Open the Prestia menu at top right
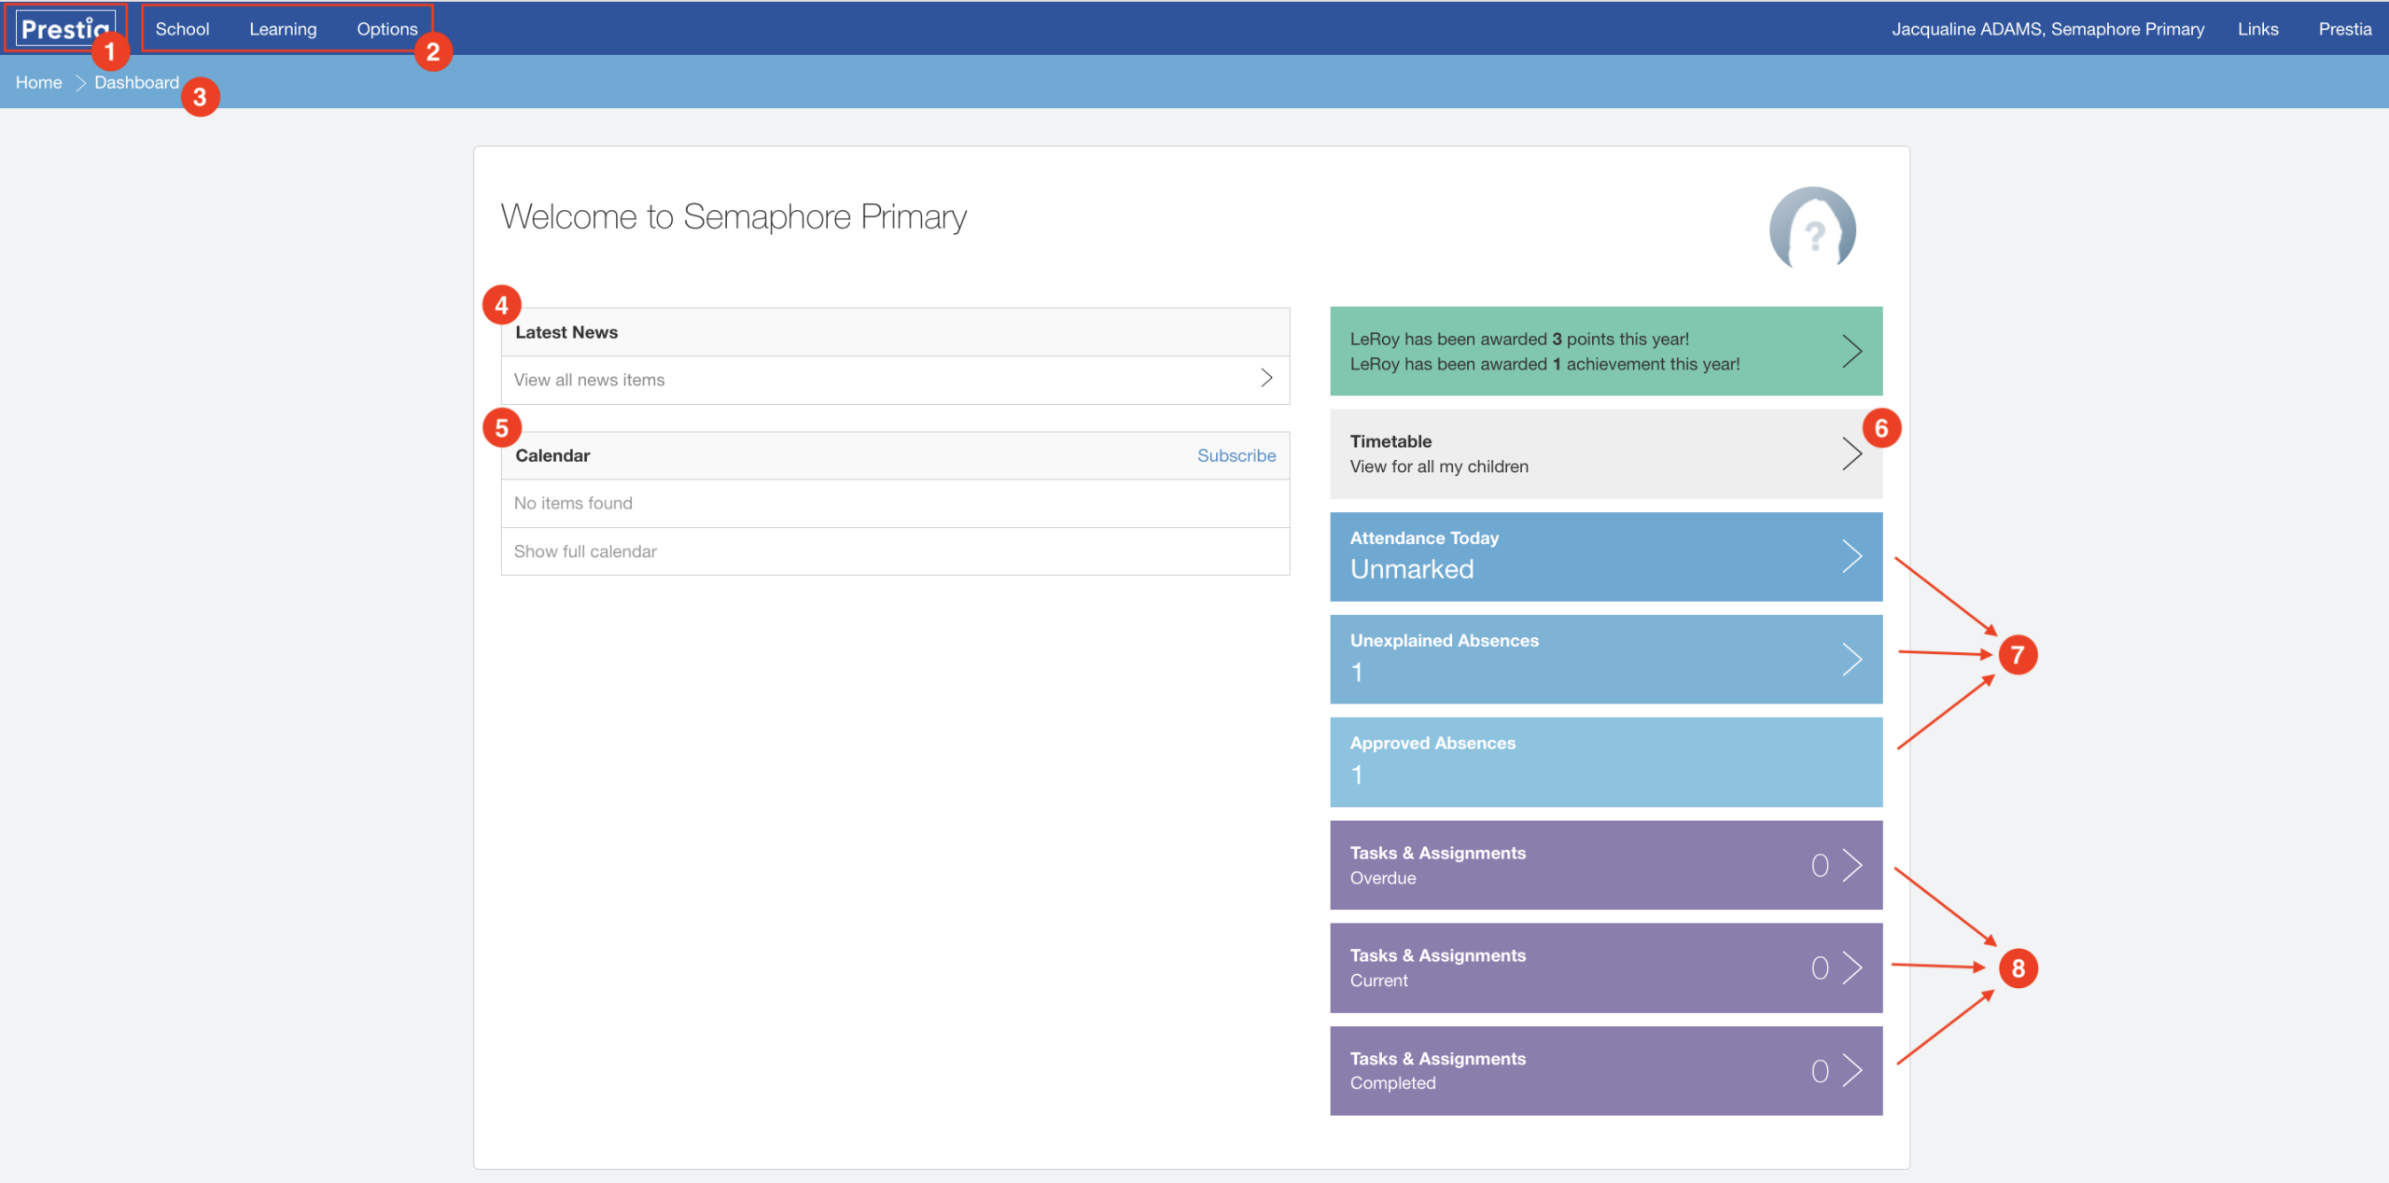The image size is (2389, 1183). pyautogui.click(x=2344, y=29)
